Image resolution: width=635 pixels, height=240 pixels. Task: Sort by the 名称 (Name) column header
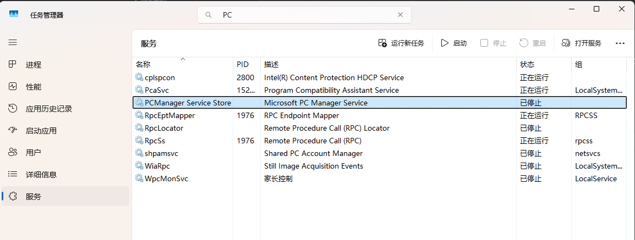tap(143, 64)
